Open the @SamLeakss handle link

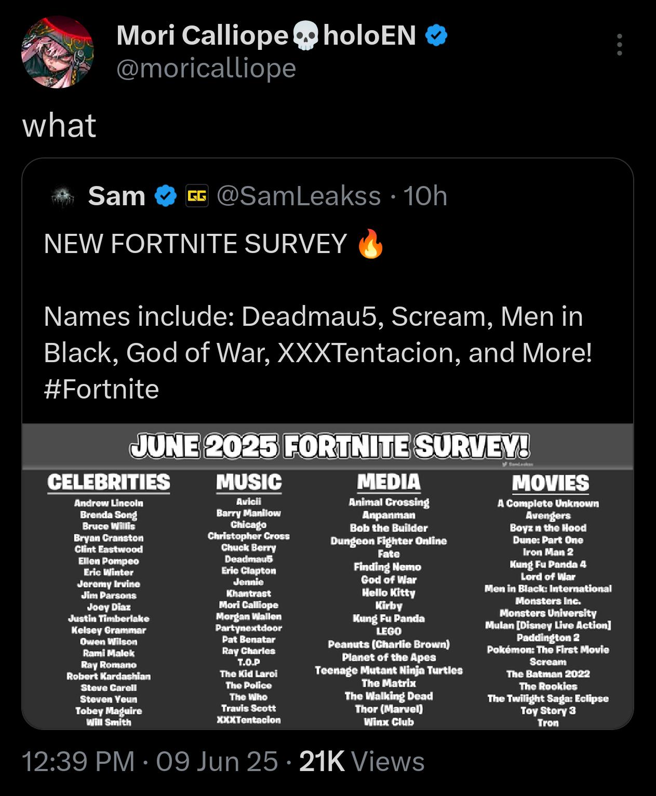(298, 196)
